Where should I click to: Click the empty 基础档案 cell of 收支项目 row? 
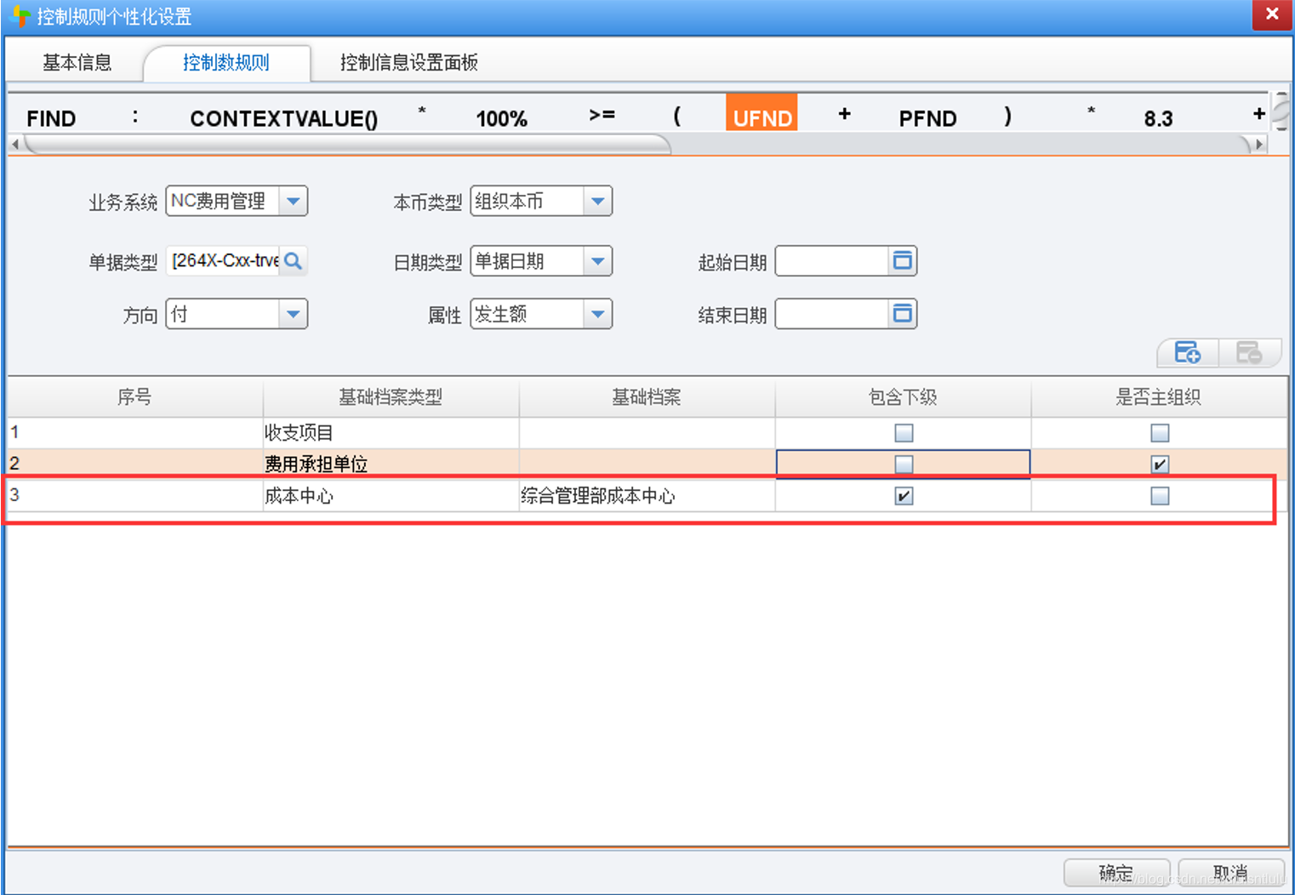pyautogui.click(x=647, y=433)
